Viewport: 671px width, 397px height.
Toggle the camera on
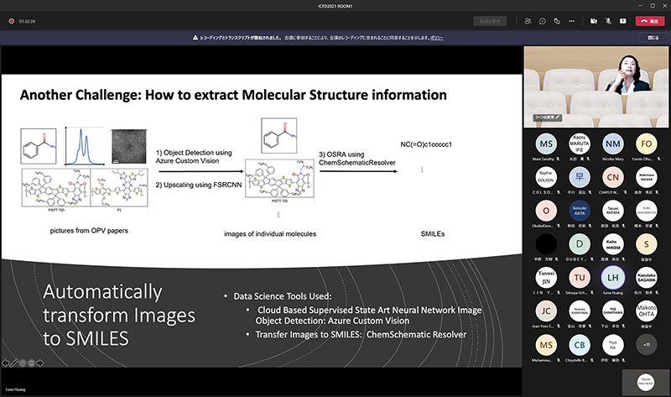pyautogui.click(x=594, y=21)
